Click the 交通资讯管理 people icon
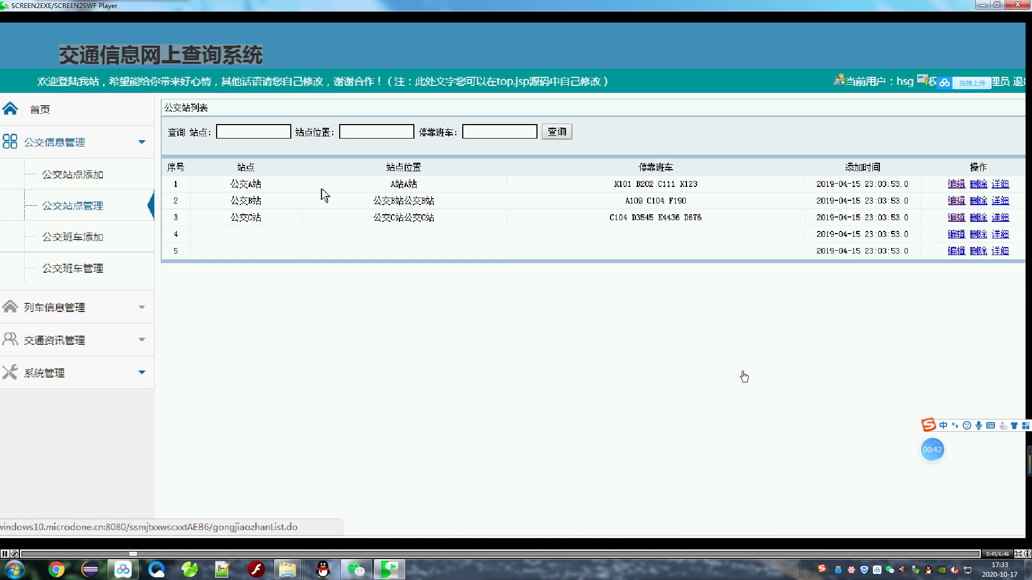 coord(10,339)
